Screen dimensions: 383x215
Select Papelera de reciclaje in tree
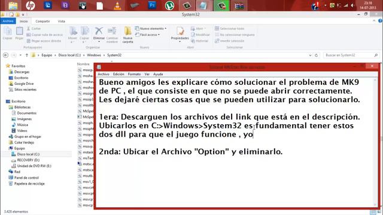(x=29, y=183)
